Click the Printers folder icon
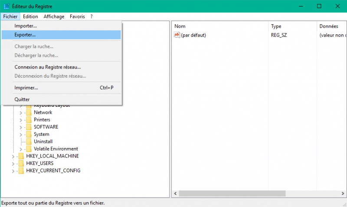This screenshot has height=207, width=347. 29,120
